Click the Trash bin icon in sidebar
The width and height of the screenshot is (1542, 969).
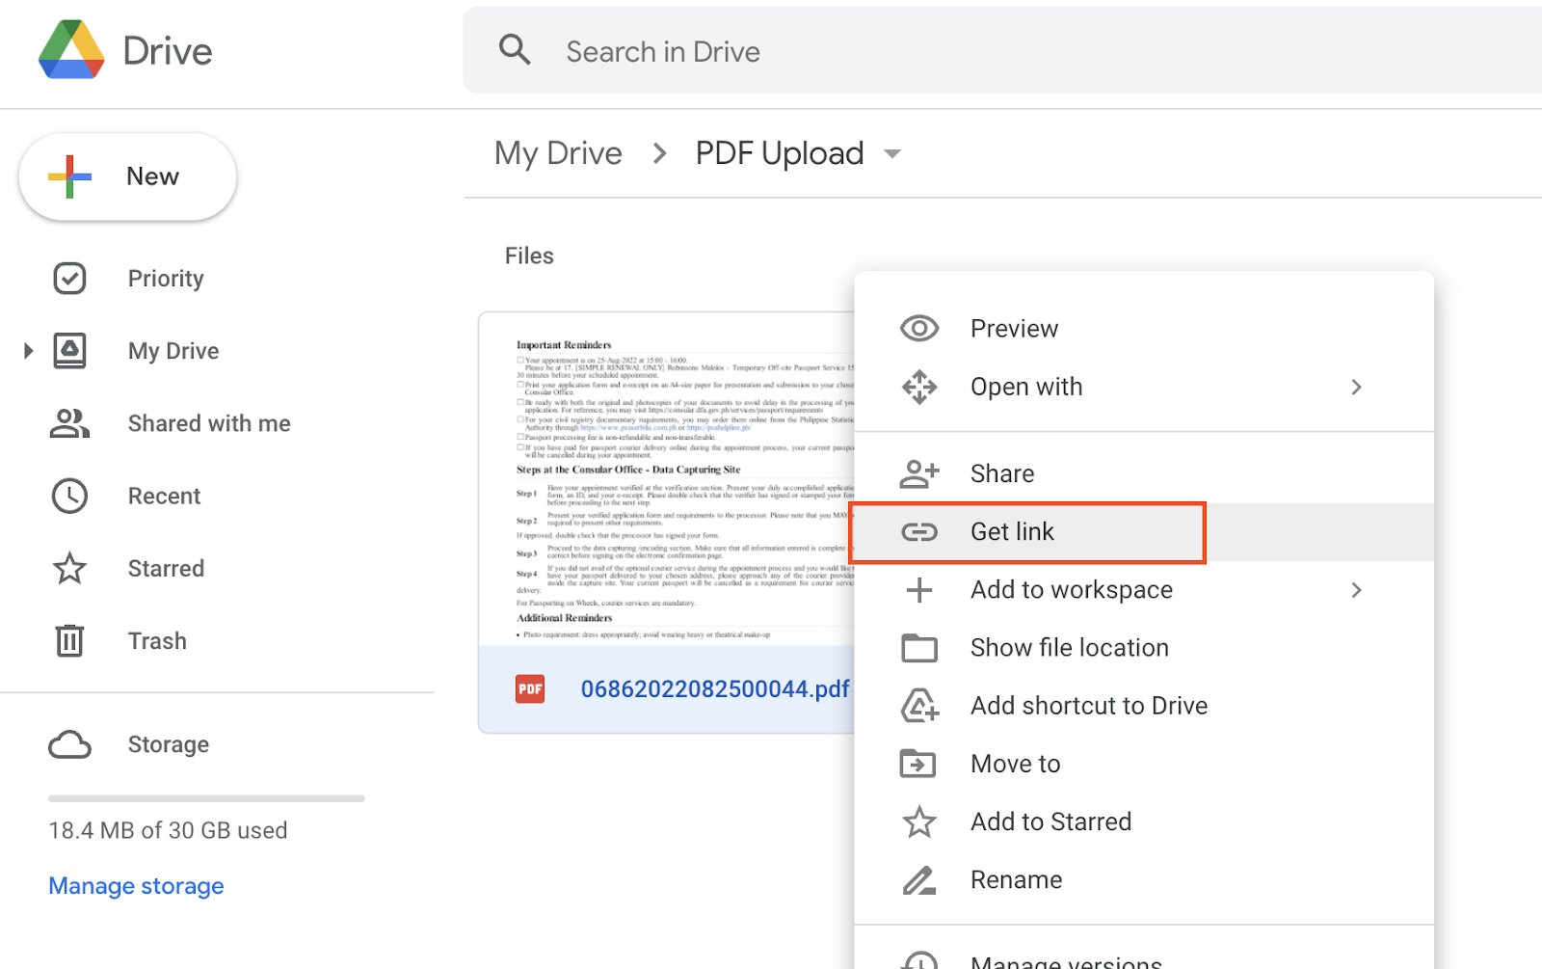pyautogui.click(x=69, y=641)
